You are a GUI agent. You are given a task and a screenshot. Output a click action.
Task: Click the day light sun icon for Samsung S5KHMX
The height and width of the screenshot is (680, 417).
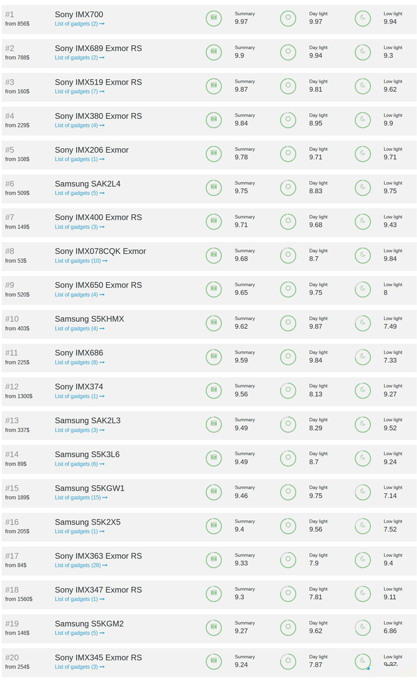coord(288,323)
